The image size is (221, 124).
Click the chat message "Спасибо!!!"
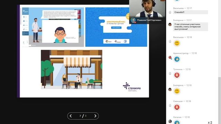coord(190,12)
